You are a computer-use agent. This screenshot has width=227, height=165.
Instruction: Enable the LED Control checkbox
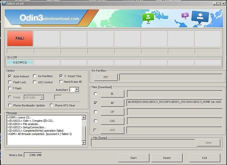point(34,82)
